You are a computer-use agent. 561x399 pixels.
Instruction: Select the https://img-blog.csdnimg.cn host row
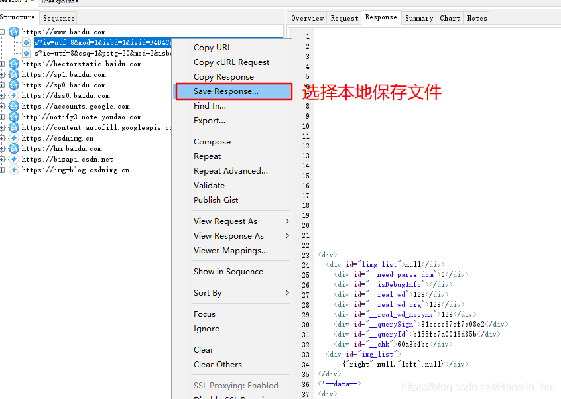click(x=76, y=170)
